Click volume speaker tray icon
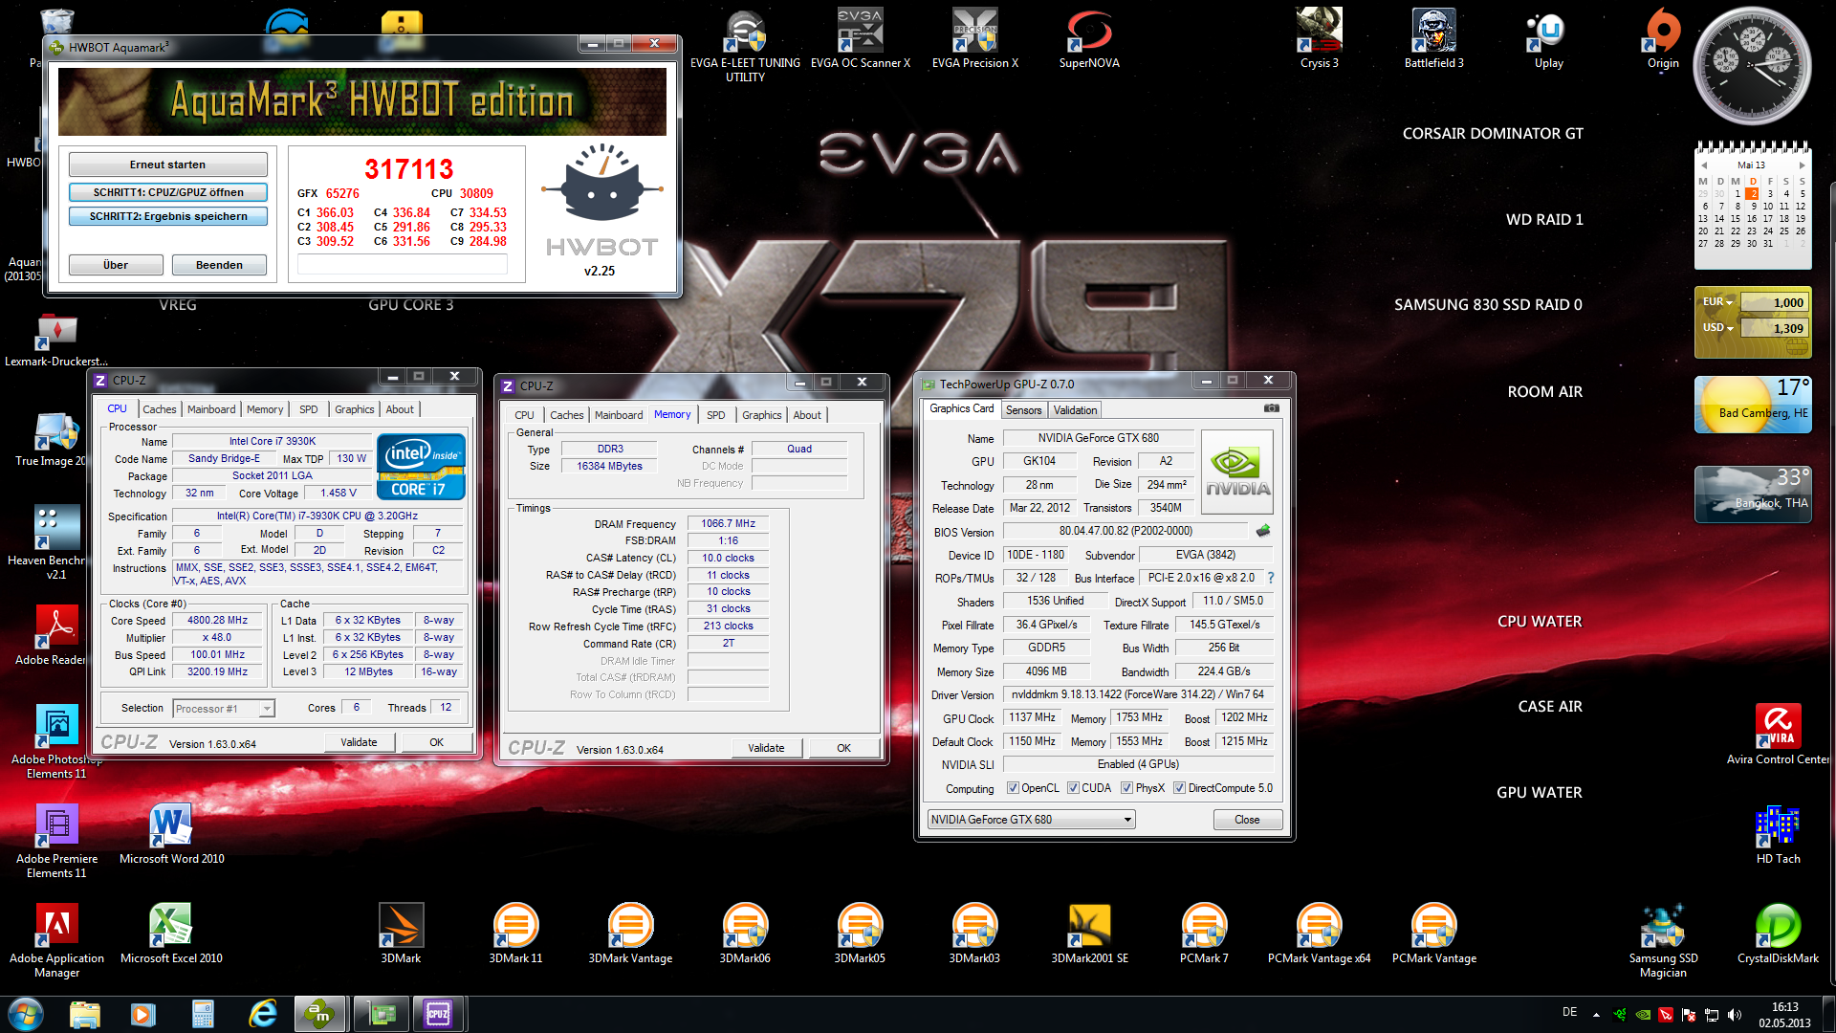The height and width of the screenshot is (1033, 1836). pos(1736,1015)
